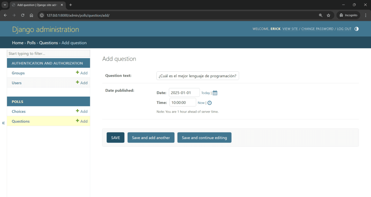Click the Date input field

[184, 93]
